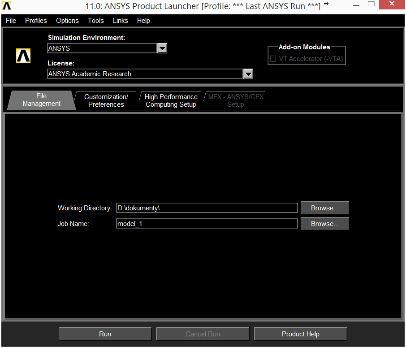Click the Working Directory label
Image resolution: width=406 pixels, height=348 pixels.
85,208
